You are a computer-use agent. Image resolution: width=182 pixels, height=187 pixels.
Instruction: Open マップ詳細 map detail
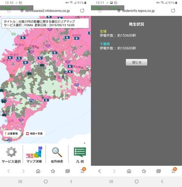[x=34, y=155]
